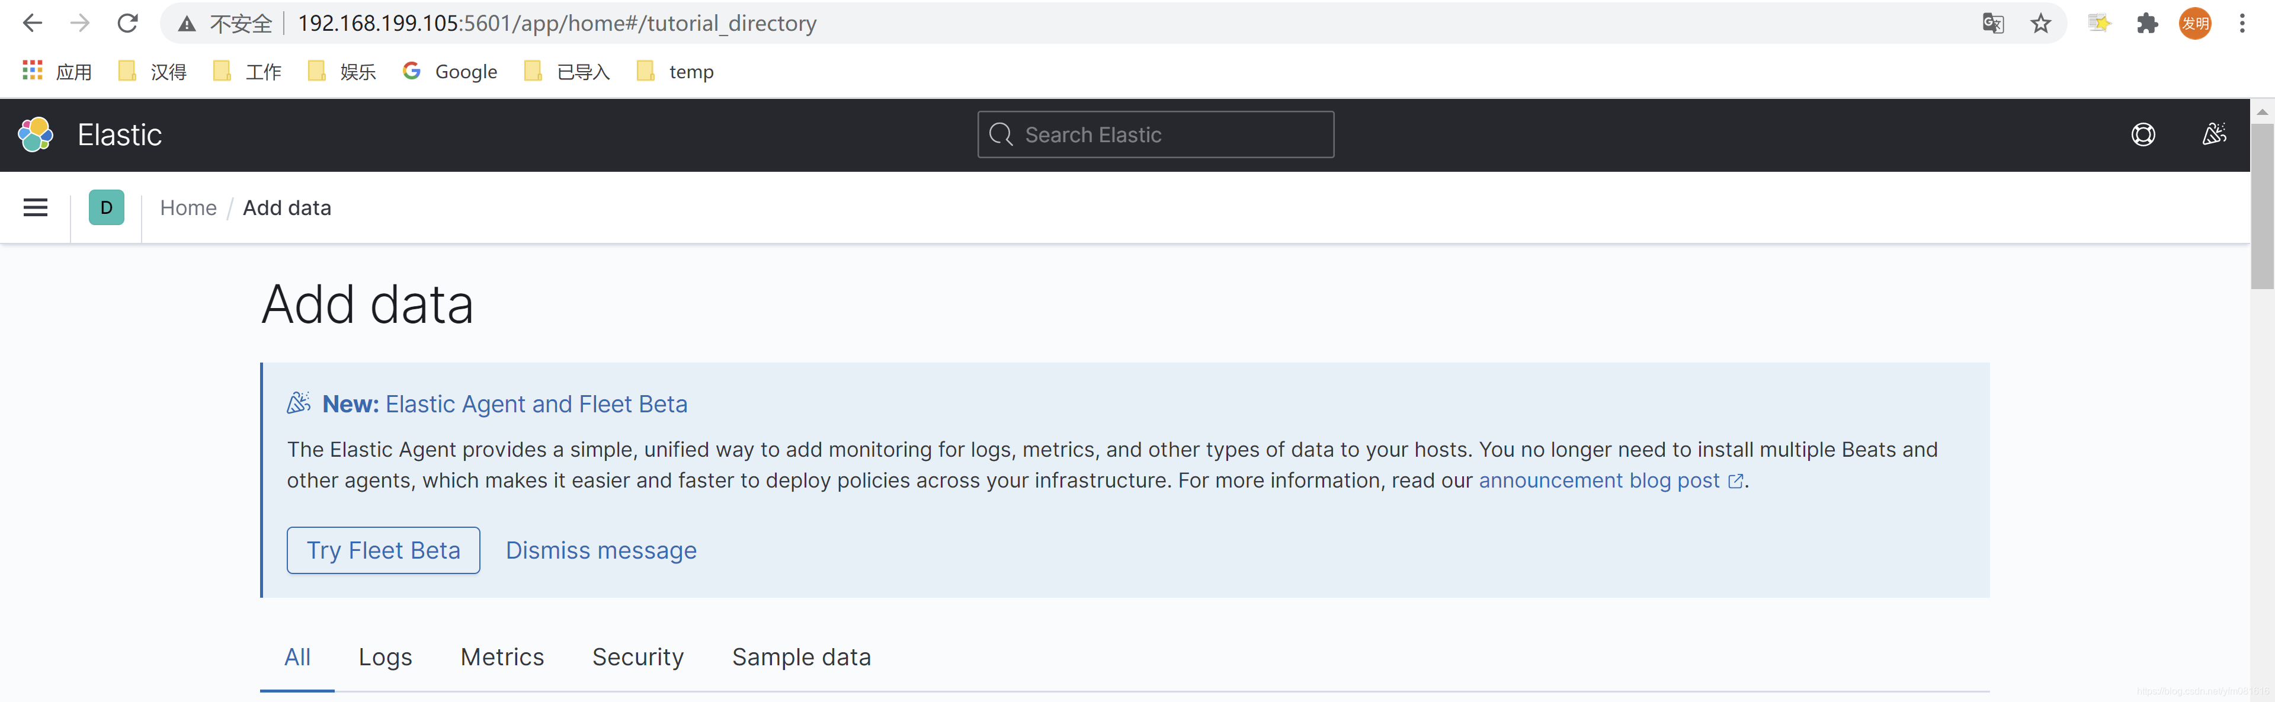Open the 已导入 bookmark folder

click(x=567, y=72)
